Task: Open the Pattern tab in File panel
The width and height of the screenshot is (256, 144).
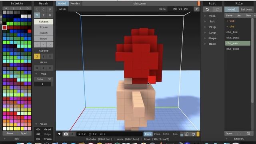Action: (x=246, y=10)
